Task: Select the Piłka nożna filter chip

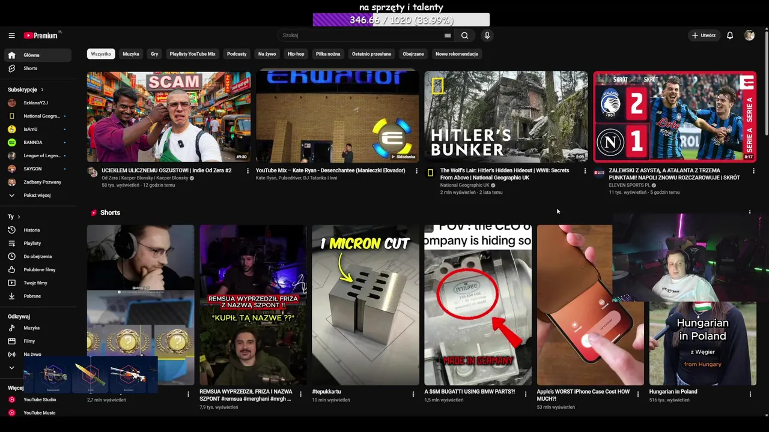Action: pos(328,54)
